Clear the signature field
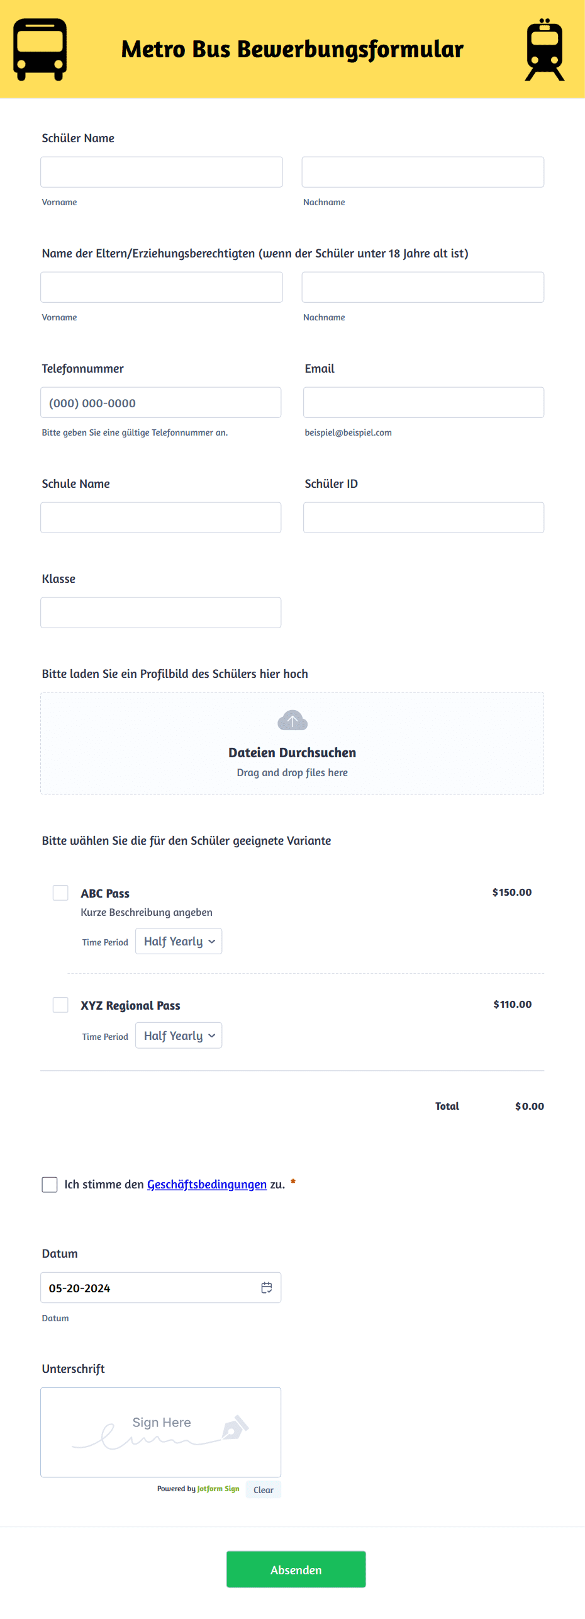Image resolution: width=585 pixels, height=1619 pixels. coord(263,1489)
